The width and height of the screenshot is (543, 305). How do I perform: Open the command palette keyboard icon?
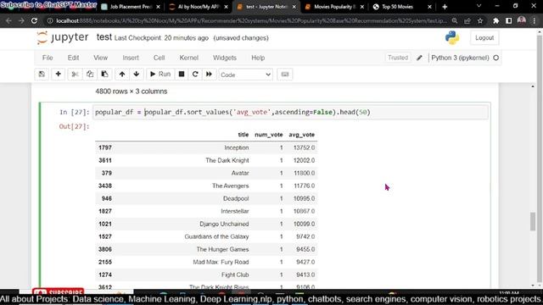click(285, 75)
